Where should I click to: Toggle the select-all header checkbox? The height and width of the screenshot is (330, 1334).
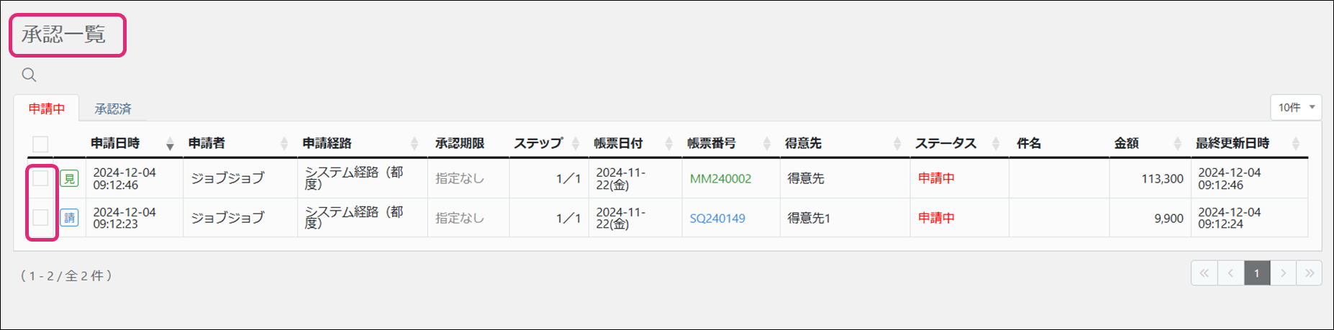41,144
